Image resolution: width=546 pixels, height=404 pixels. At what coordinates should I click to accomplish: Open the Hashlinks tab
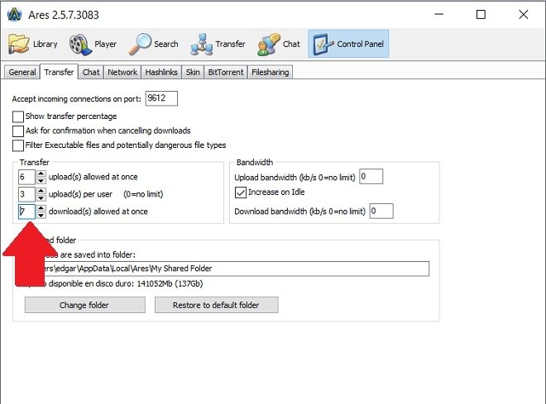click(161, 73)
